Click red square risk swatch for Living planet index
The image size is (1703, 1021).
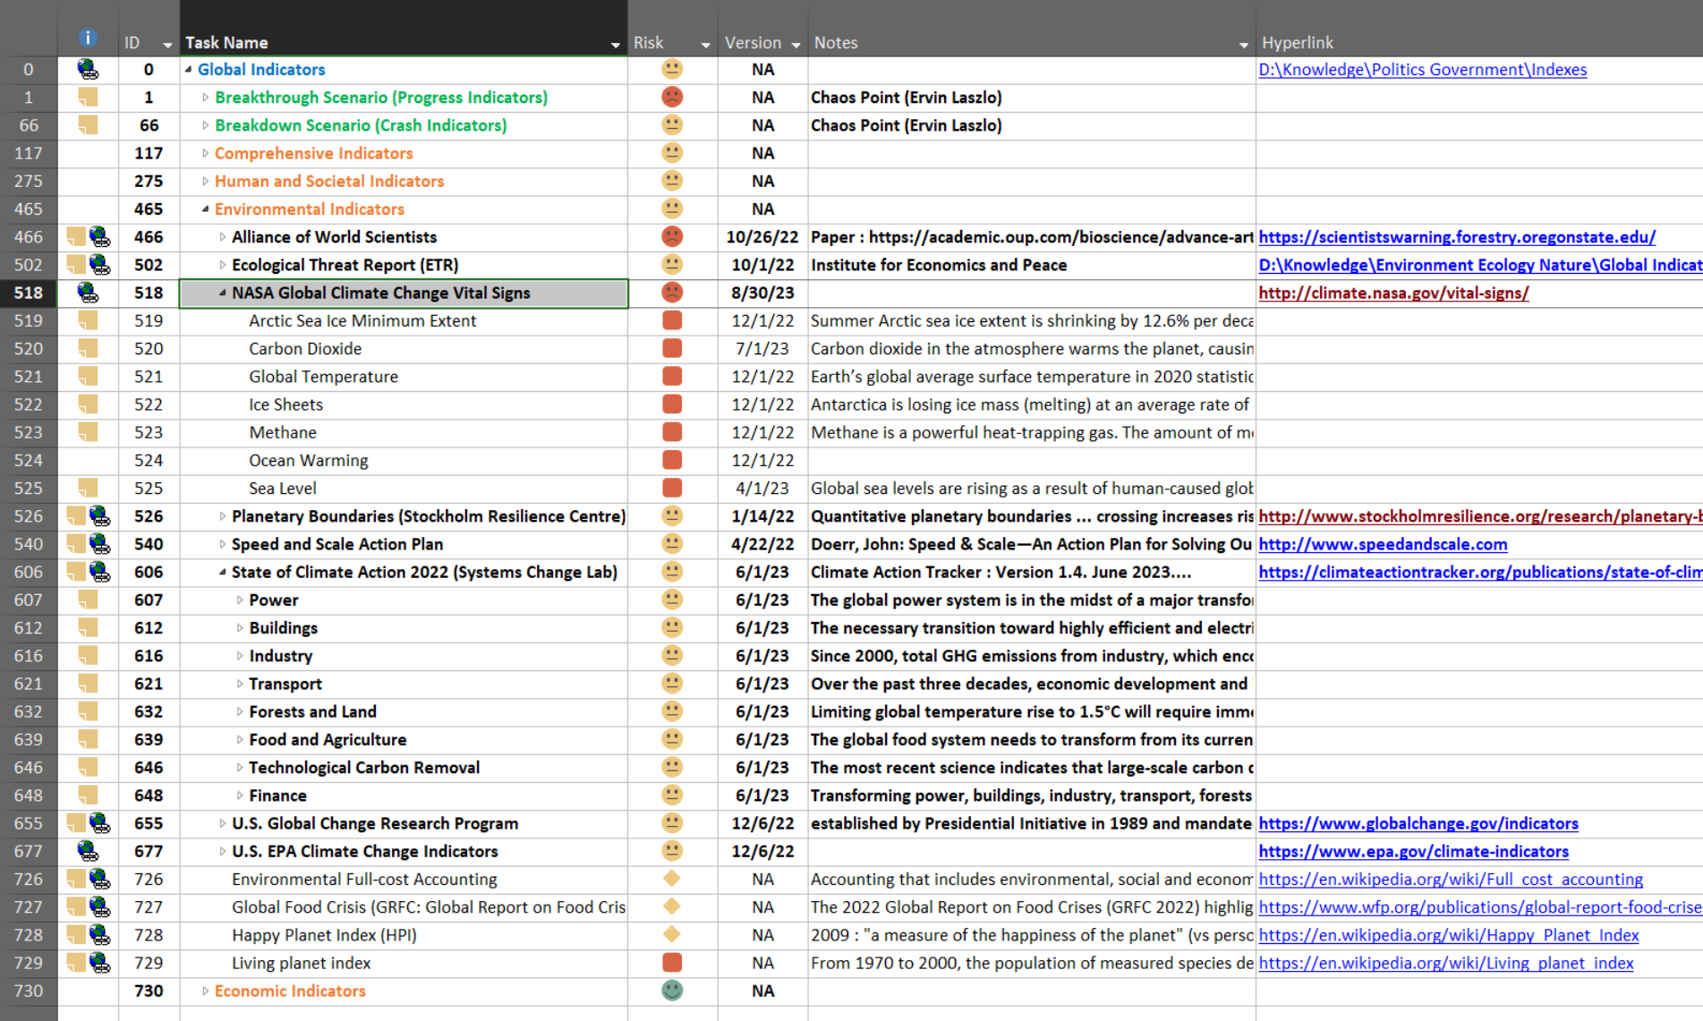pos(672,962)
